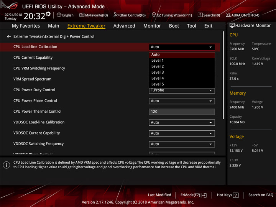Click the globe language icon
276x207 pixels.
pyautogui.click(x=59, y=15)
